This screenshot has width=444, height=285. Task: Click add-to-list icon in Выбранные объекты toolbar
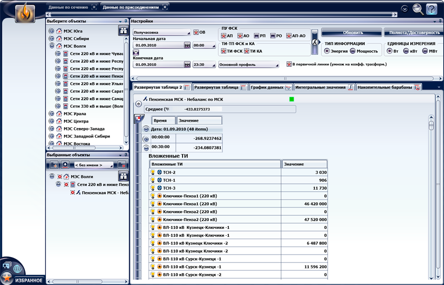click(54, 165)
